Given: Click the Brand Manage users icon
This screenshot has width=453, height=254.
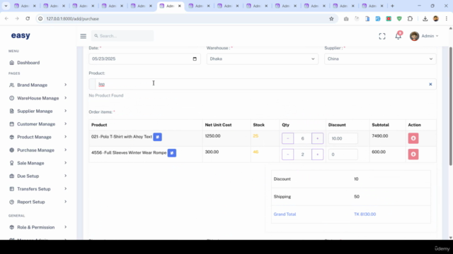Looking at the screenshot, I should point(11,85).
